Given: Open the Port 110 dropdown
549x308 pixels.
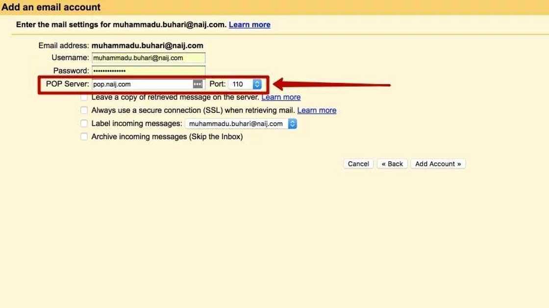Looking at the screenshot, I should [245, 84].
